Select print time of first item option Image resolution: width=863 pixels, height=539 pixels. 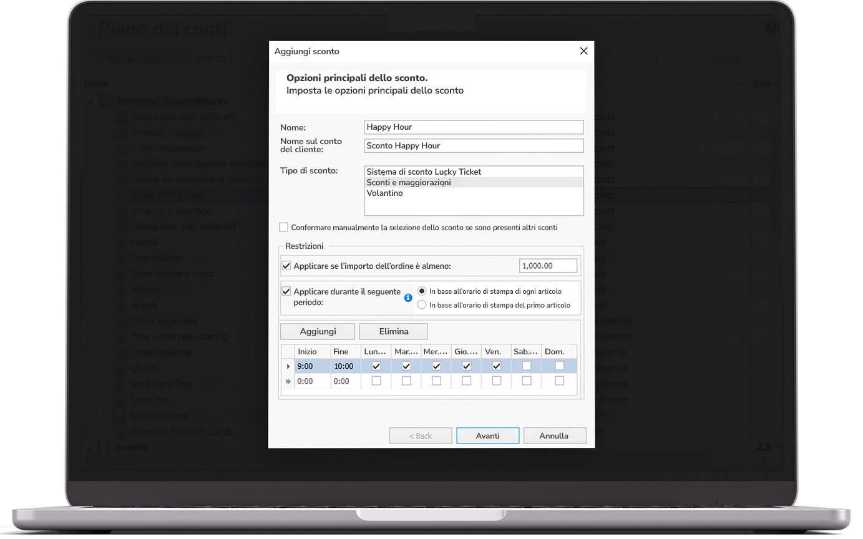422,305
